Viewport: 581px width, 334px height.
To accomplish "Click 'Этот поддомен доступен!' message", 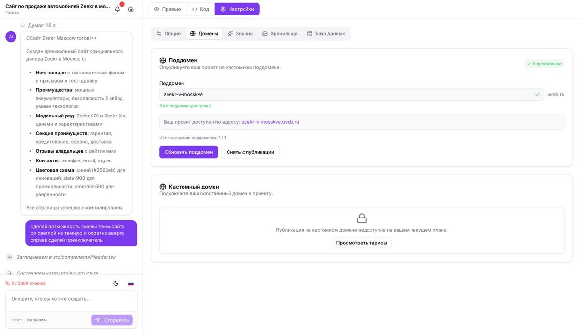I will [185, 106].
